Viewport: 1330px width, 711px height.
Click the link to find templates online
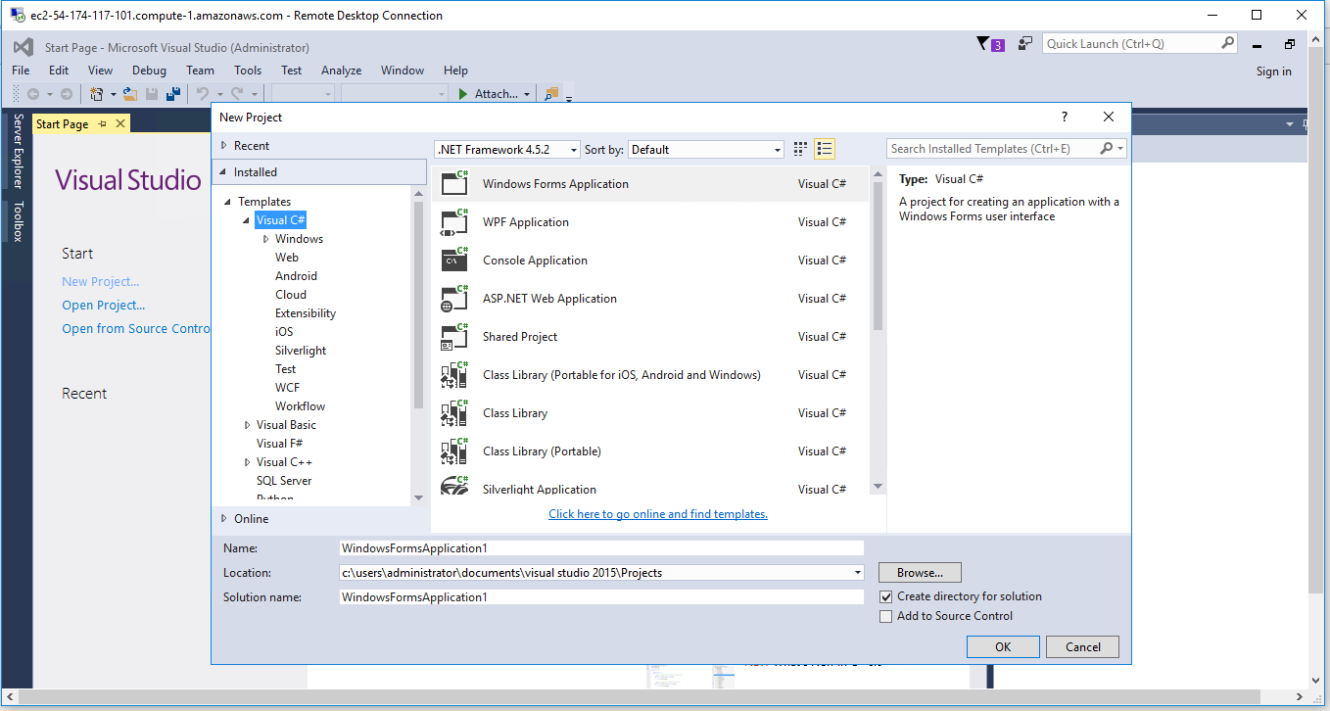657,514
